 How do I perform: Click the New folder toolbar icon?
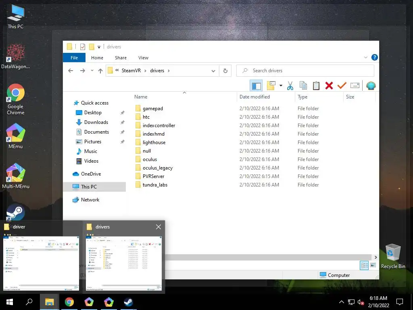point(271,86)
